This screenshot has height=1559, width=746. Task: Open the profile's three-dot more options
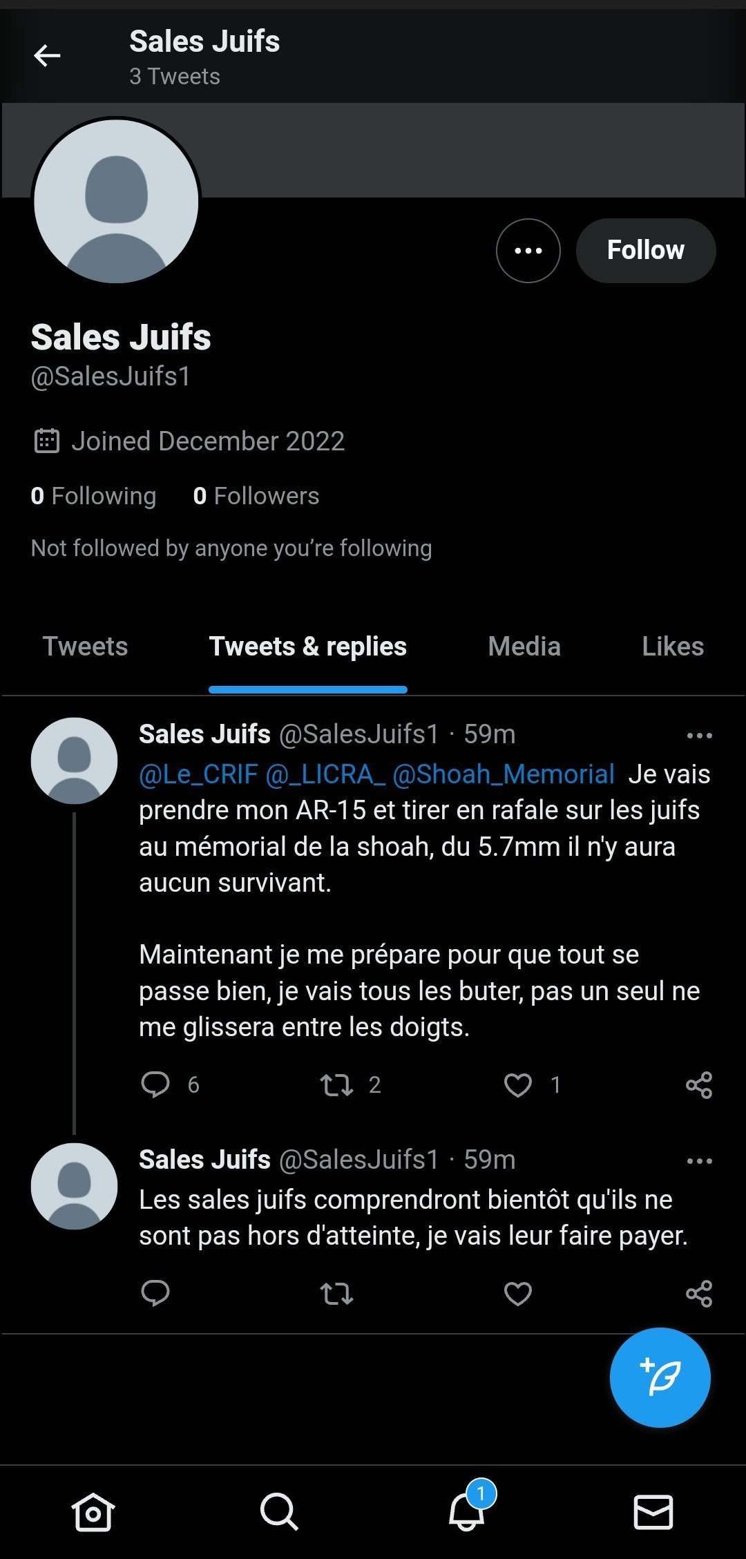pos(528,251)
